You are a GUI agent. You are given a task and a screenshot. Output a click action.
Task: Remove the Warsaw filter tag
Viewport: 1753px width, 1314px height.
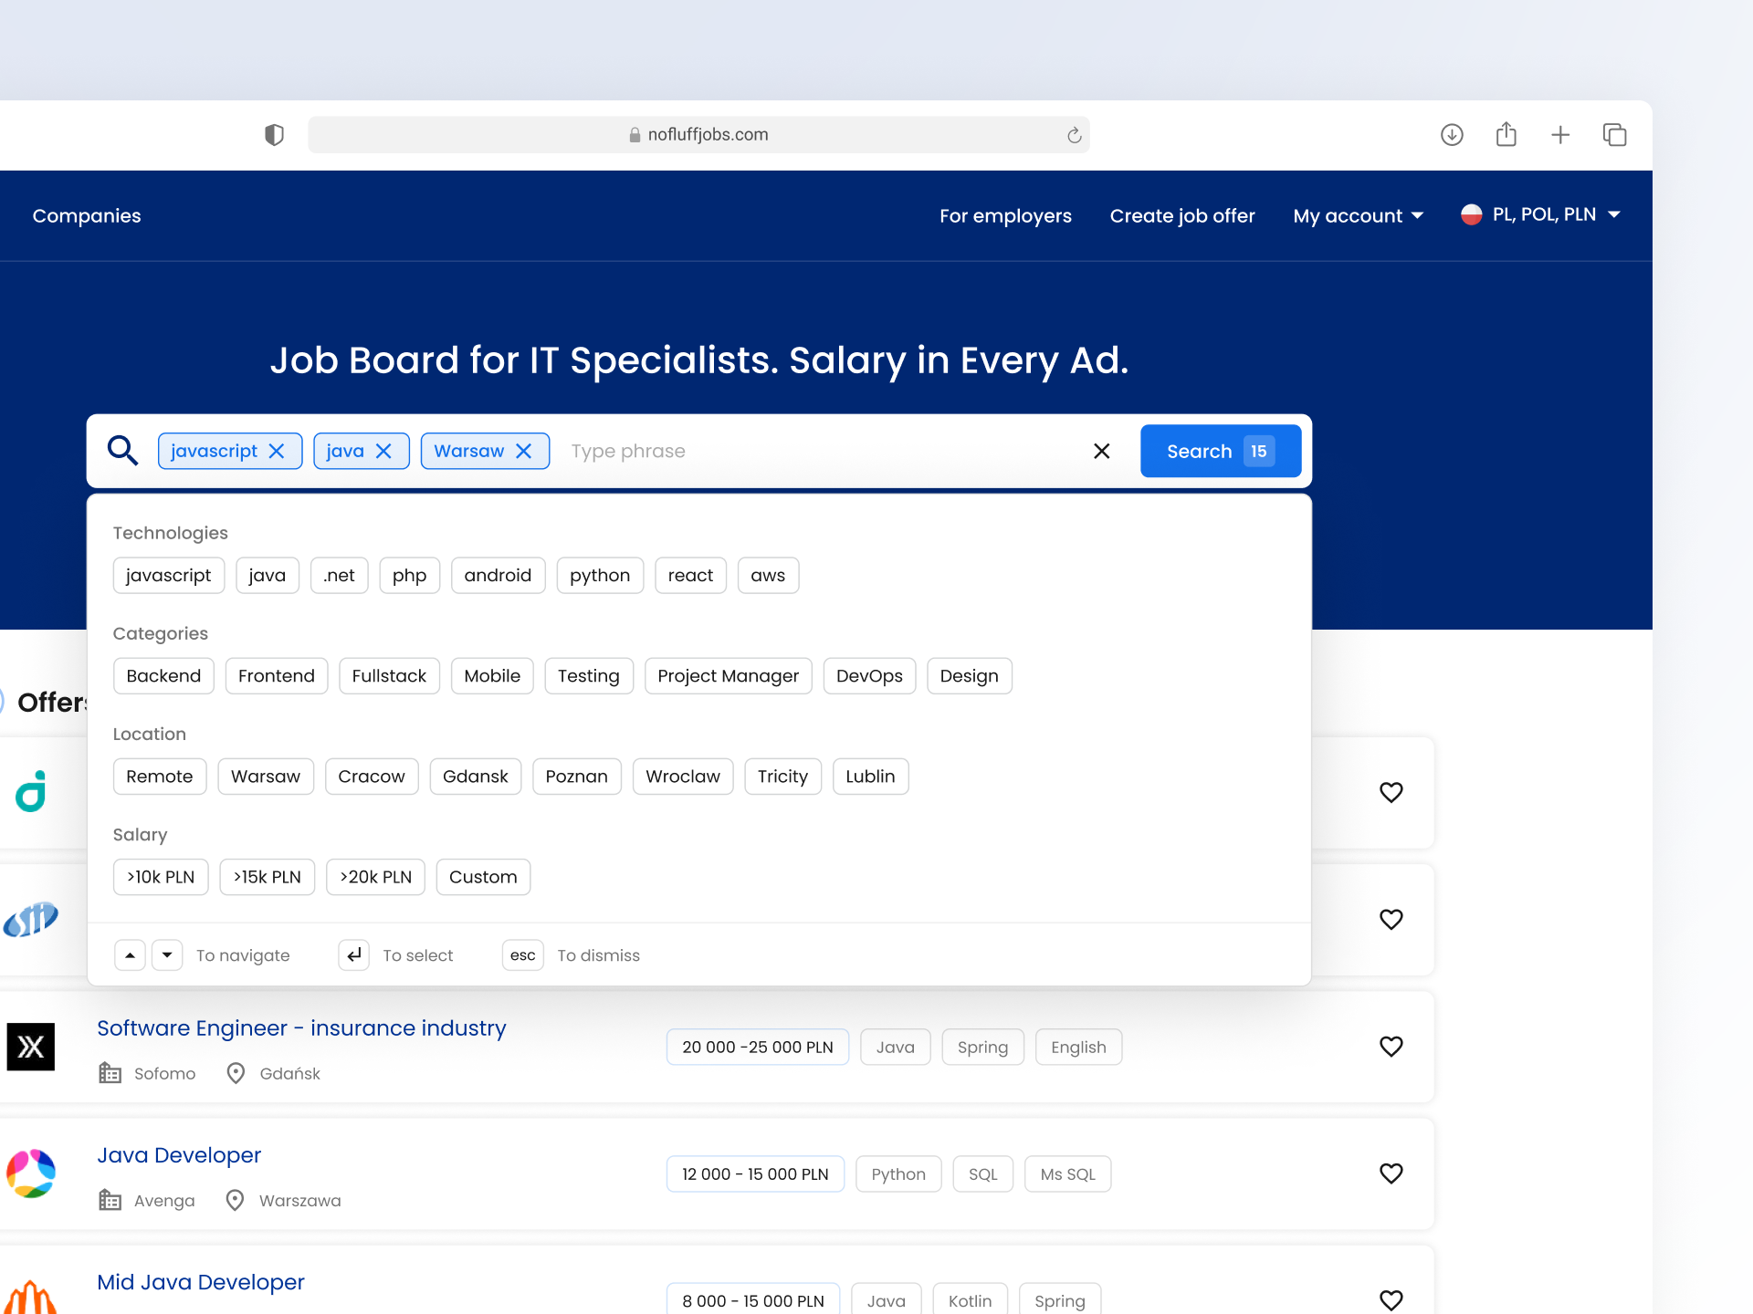523,450
